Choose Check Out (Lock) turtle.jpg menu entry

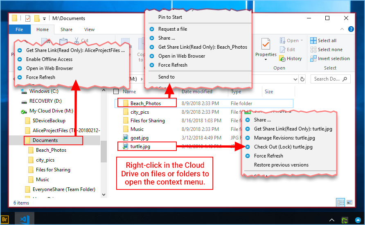[283, 147]
